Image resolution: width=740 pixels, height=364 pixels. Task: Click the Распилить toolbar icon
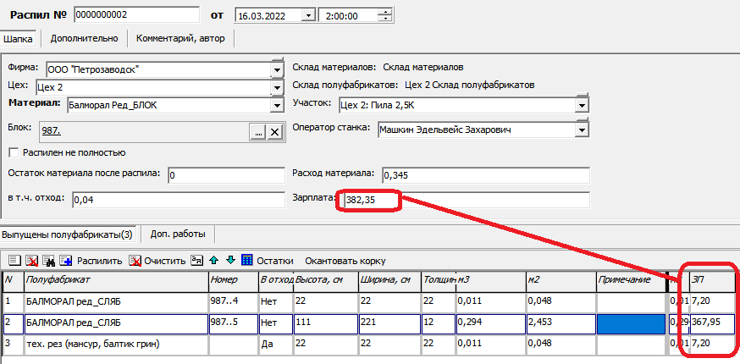coord(66,261)
